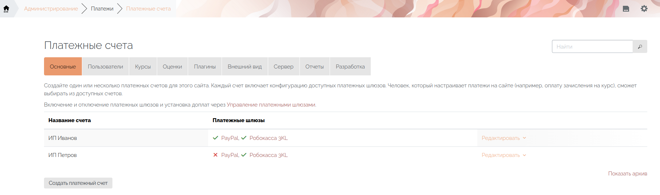Click checkmark before Робокасса ЗKL for ИП Петров
660x195 pixels.
[x=244, y=155]
